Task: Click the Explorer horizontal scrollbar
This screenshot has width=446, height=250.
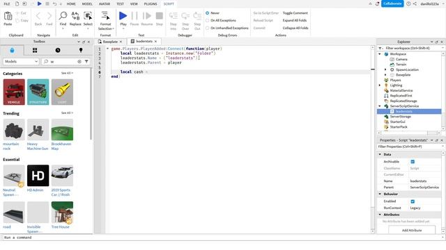Action: click(x=408, y=133)
